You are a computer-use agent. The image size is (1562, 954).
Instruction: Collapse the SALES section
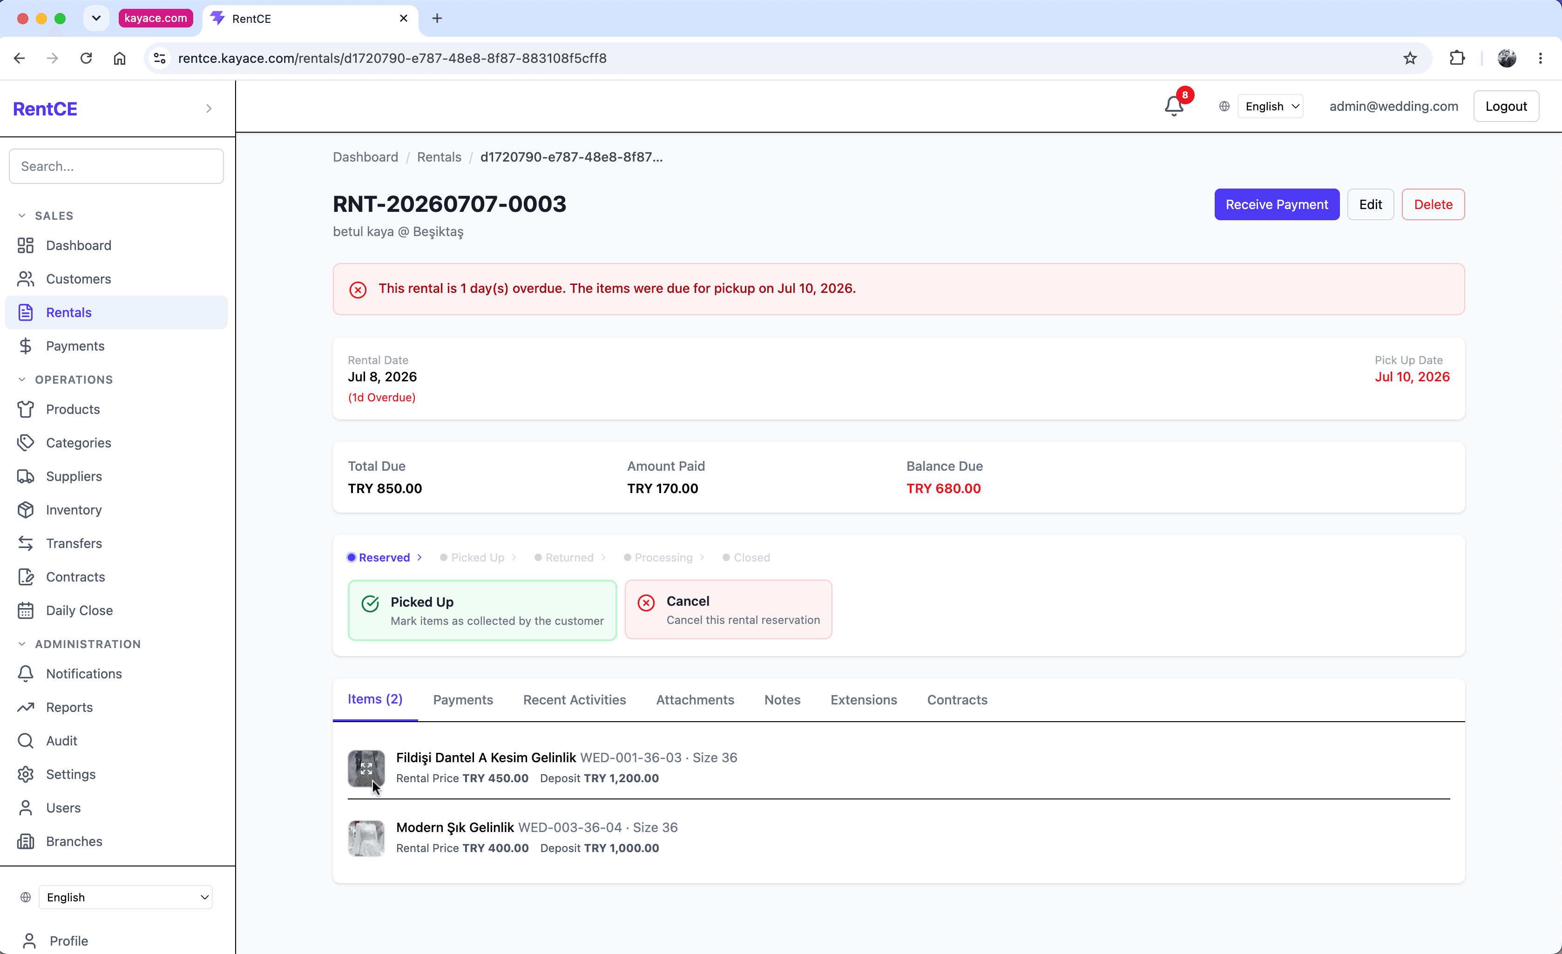pos(22,216)
